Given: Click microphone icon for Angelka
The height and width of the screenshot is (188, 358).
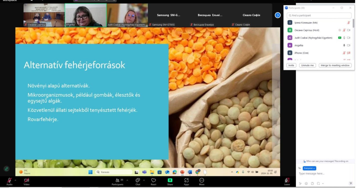Looking at the screenshot, I should [344, 45].
